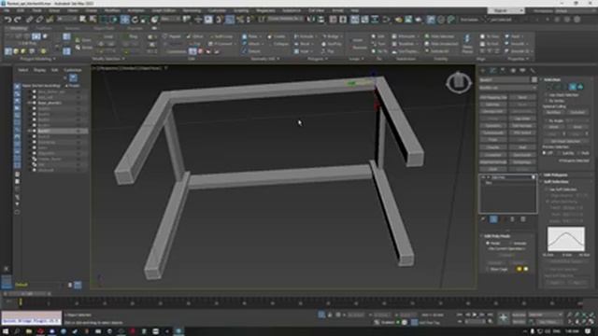The height and width of the screenshot is (336, 598).
Task: Choose the Select Object tool
Action: tap(83, 20)
